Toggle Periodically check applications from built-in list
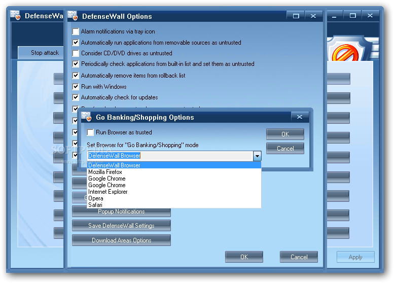Screen dimensions: 394x283 click(x=76, y=64)
